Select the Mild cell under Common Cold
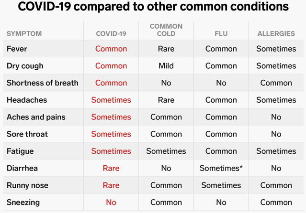This screenshot has height=213, width=306. pyautogui.click(x=166, y=66)
